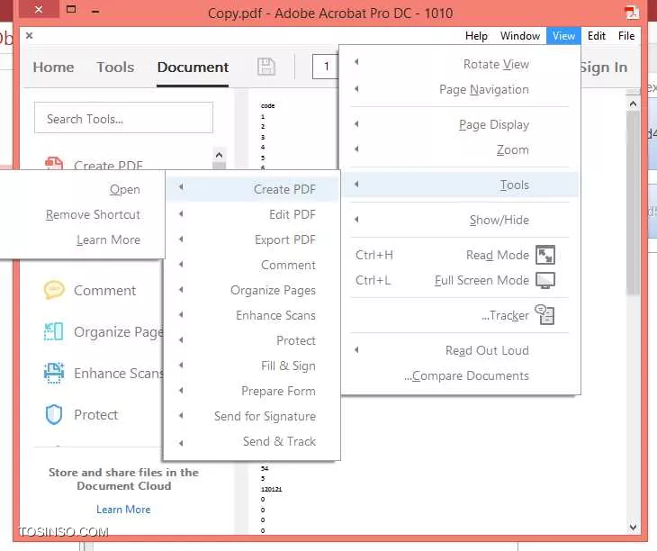The image size is (657, 551).
Task: Expand the Read Out Loud submenu arrow
Action: pos(356,350)
